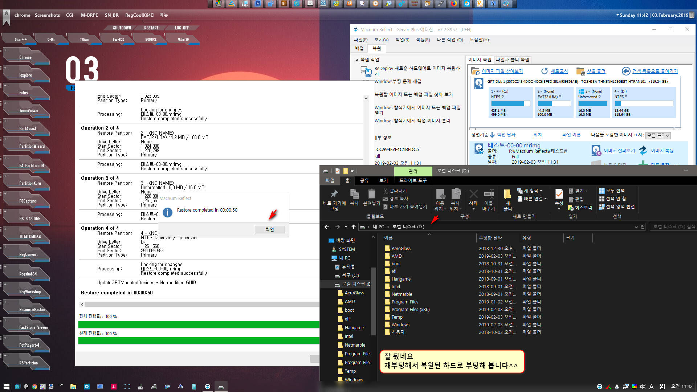This screenshot has height=392, width=697.
Task: Open the date clock dropdown arrow
Action: coord(617,15)
